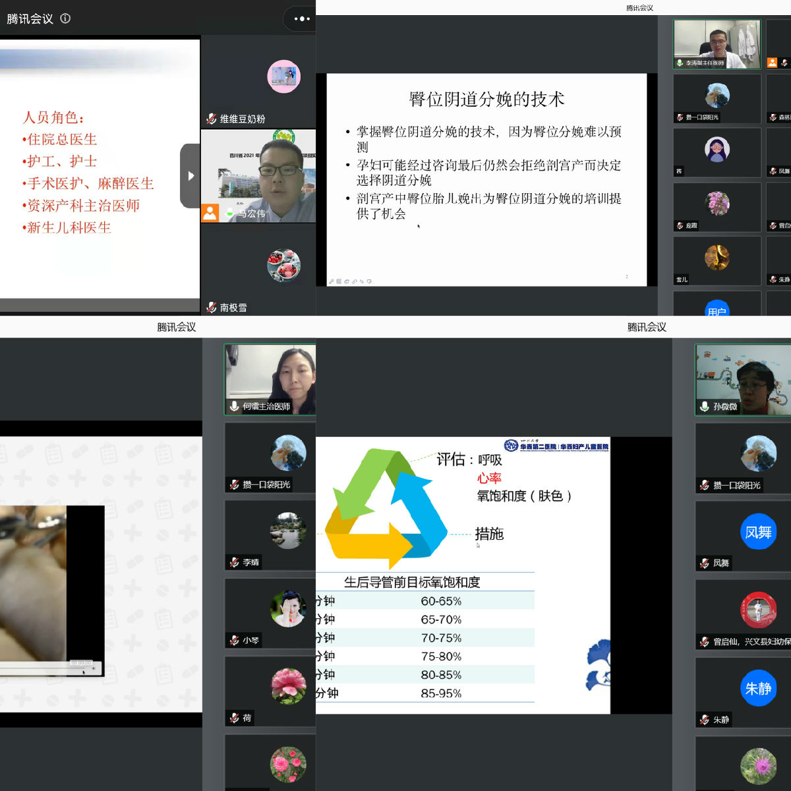The width and height of the screenshot is (791, 791).
Task: Select the eraser tool on the 臀位 slide toolbar
Action: [354, 281]
